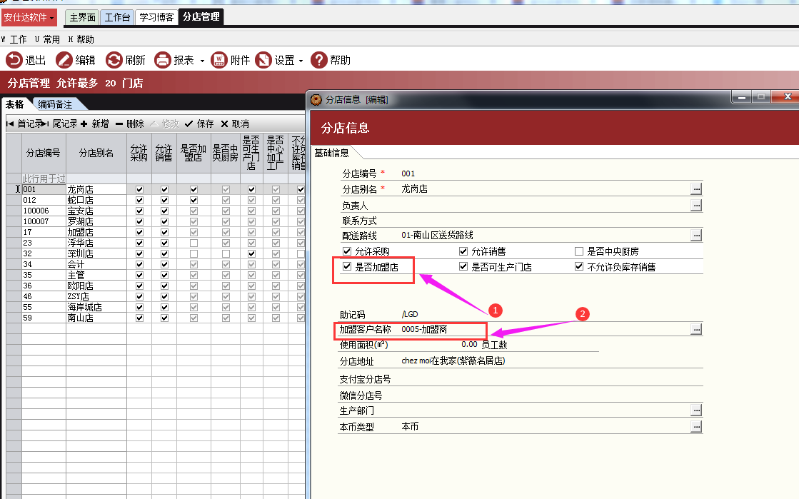The height and width of the screenshot is (499, 799).
Task: Click the 退出 exit icon in toolbar
Action: 14,60
